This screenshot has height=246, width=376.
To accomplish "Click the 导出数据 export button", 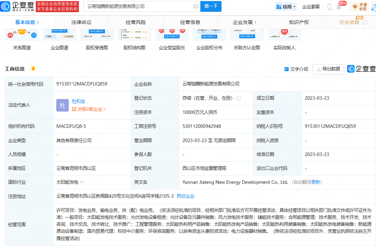I will [x=328, y=69].
